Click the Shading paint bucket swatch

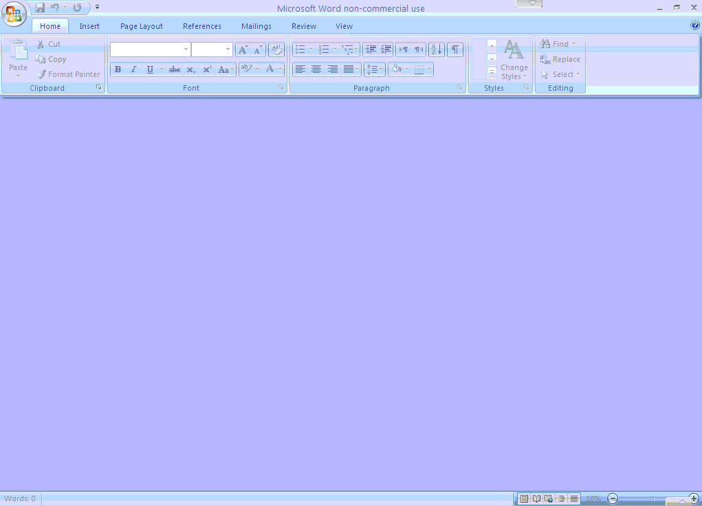coord(396,69)
